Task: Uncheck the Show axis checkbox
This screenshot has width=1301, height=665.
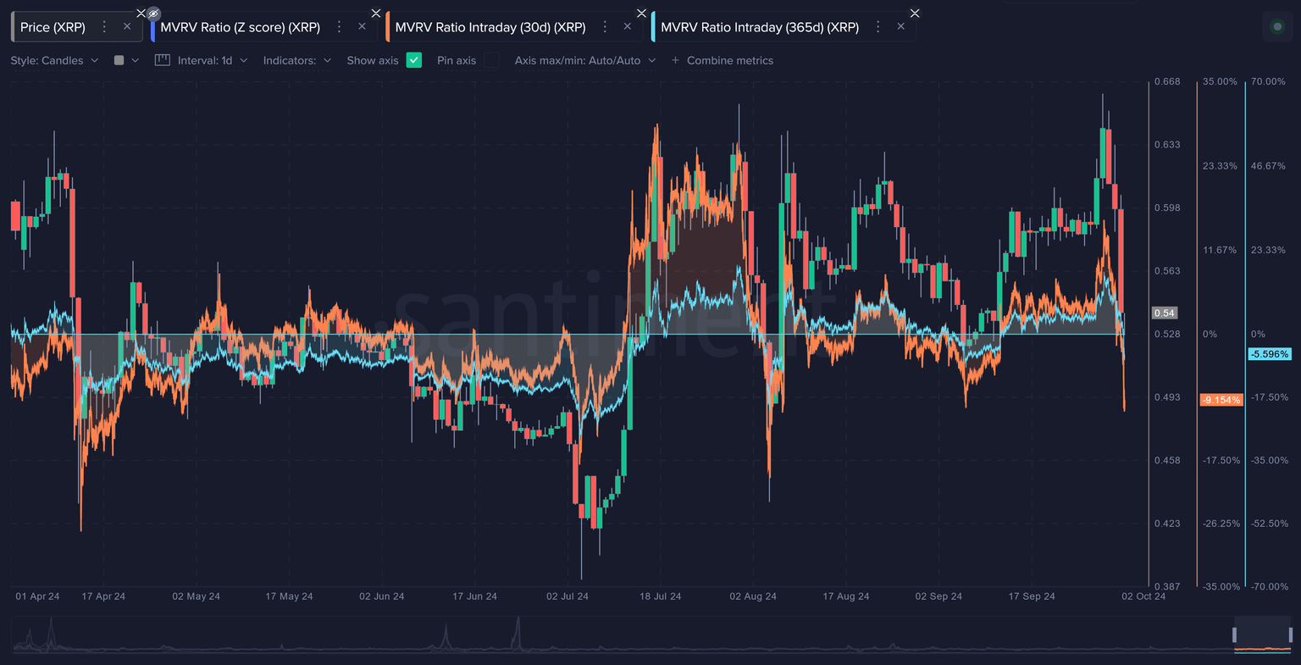Action: pos(413,60)
